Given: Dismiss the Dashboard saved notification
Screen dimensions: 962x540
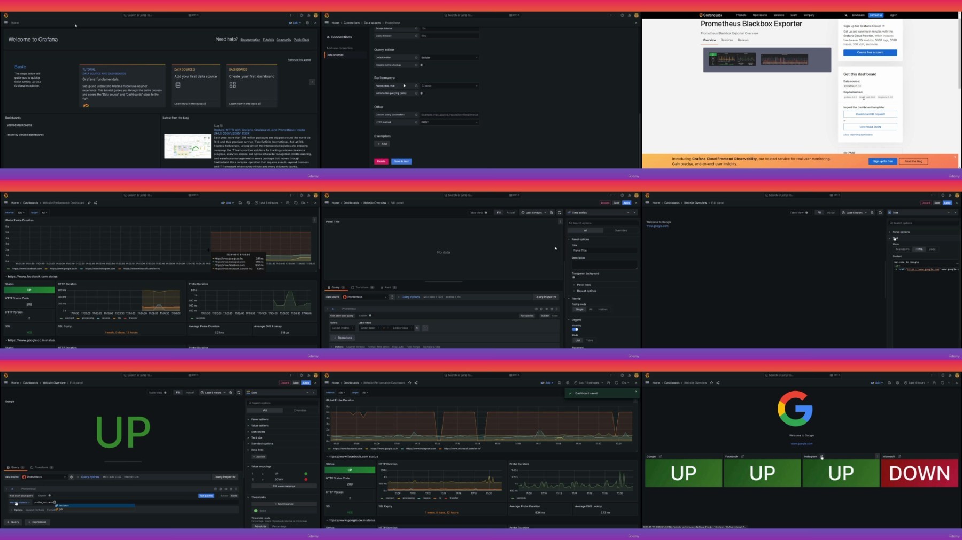Looking at the screenshot, I should coord(635,392).
